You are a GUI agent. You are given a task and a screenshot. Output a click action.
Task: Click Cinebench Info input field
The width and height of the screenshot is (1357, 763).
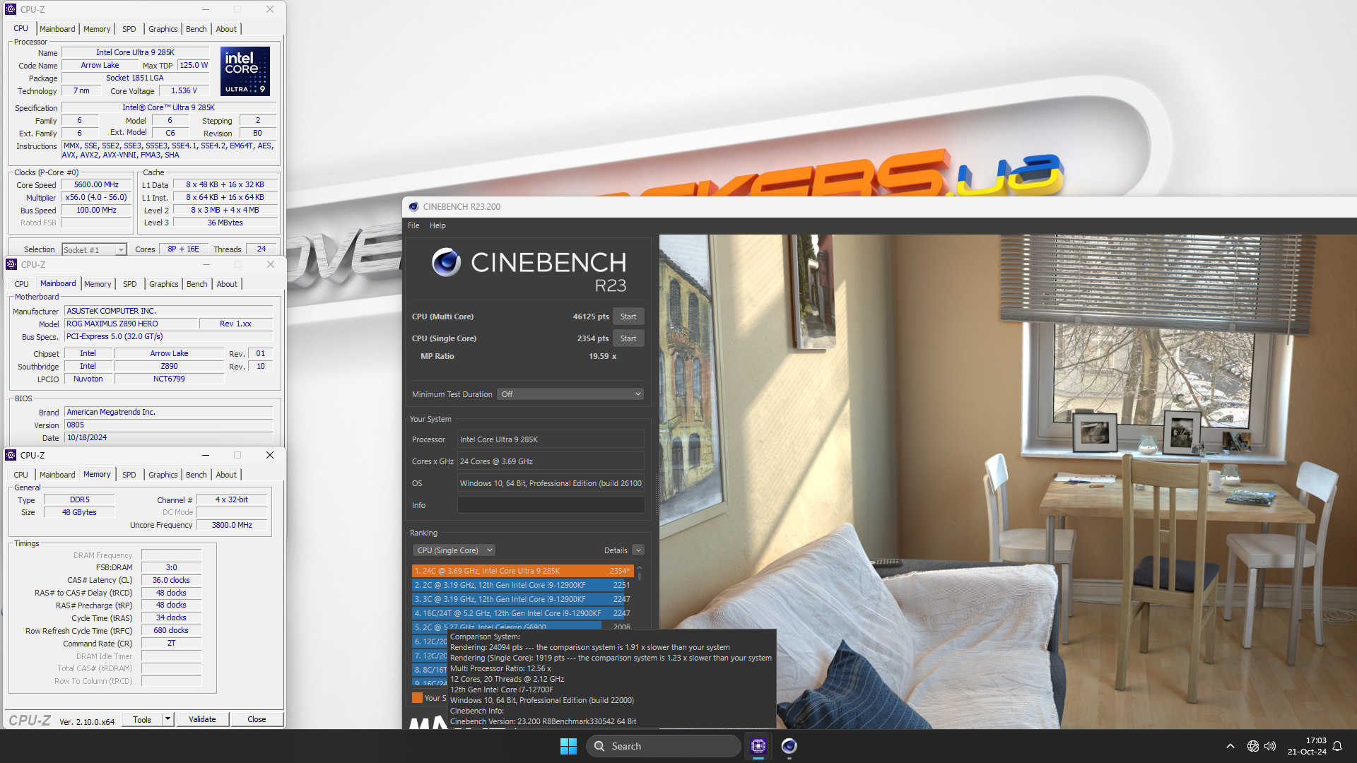coord(551,505)
